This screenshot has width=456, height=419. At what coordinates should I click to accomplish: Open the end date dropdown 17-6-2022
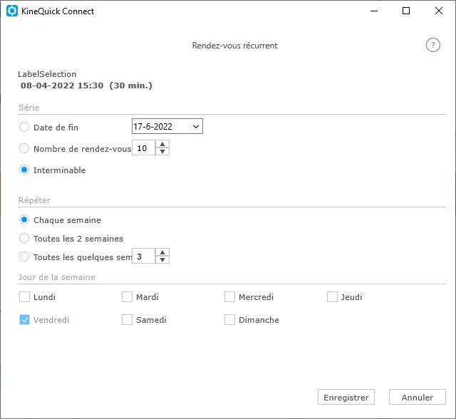click(x=167, y=126)
